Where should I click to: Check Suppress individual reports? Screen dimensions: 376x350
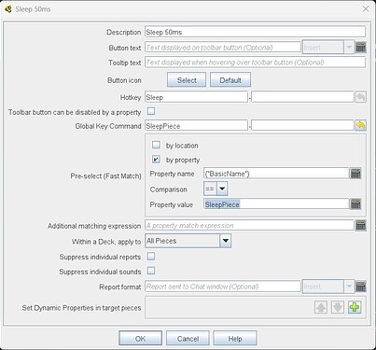pos(151,256)
